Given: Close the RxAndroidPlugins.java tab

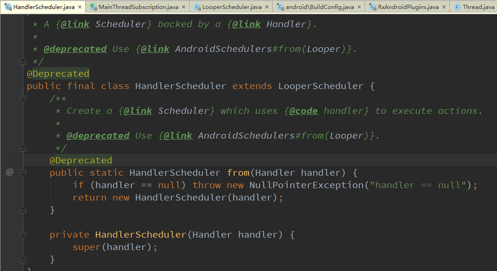Looking at the screenshot, I should click(x=444, y=7).
